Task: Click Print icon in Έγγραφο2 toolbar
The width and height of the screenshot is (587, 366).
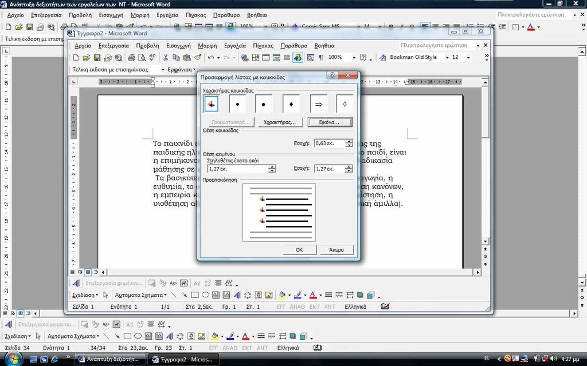Action: 131,58
